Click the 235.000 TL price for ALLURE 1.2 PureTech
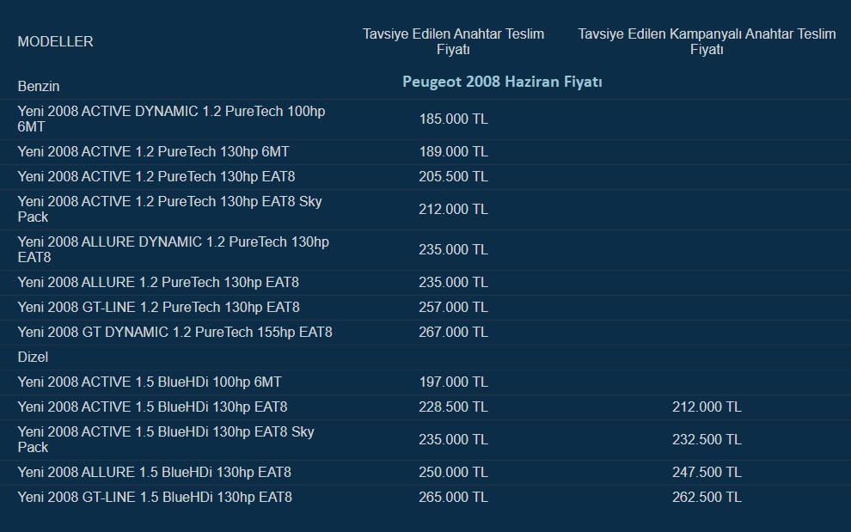This screenshot has height=532, width=851. [453, 282]
